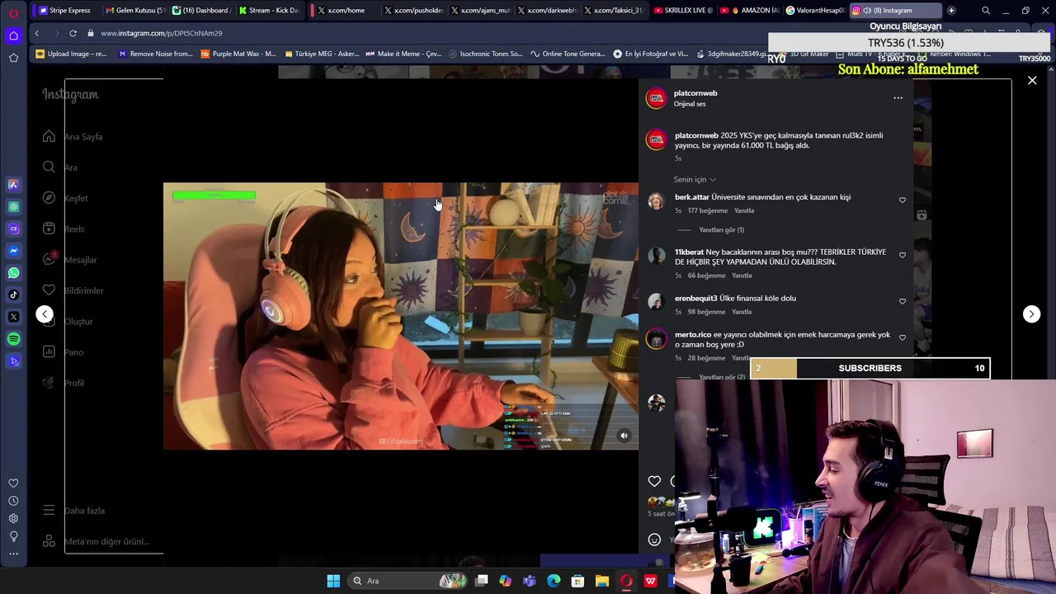The height and width of the screenshot is (594, 1056).
Task: Open the Windows Start menu
Action: (x=333, y=581)
